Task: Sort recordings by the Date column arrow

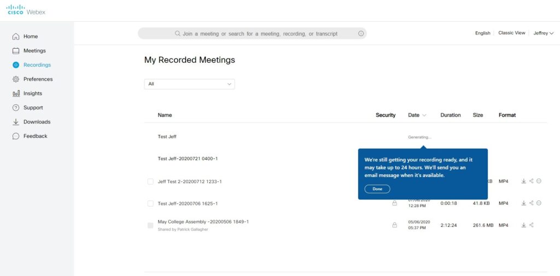Action: (424, 115)
